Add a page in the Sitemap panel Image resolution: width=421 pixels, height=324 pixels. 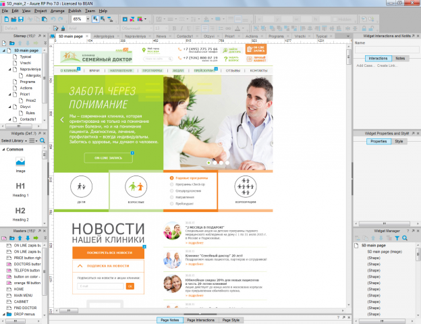pos(4,43)
